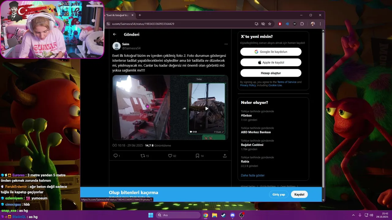The height and width of the screenshot is (220, 392).
Task: Open the Chrome extensions puzzle menu
Action: 302,24
